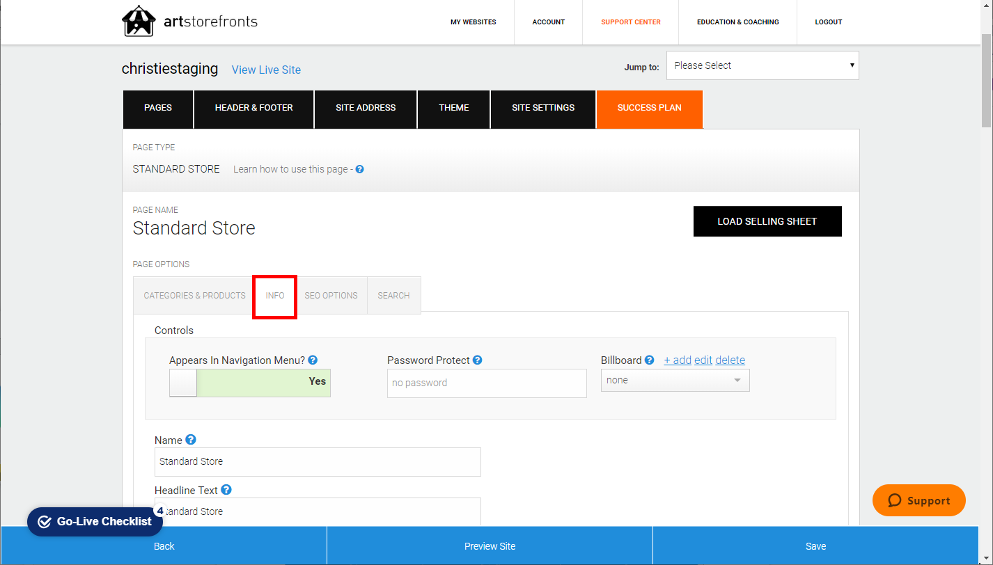Screen dimensions: 993x565
Task: Click the + add billboard link
Action: [x=678, y=360]
